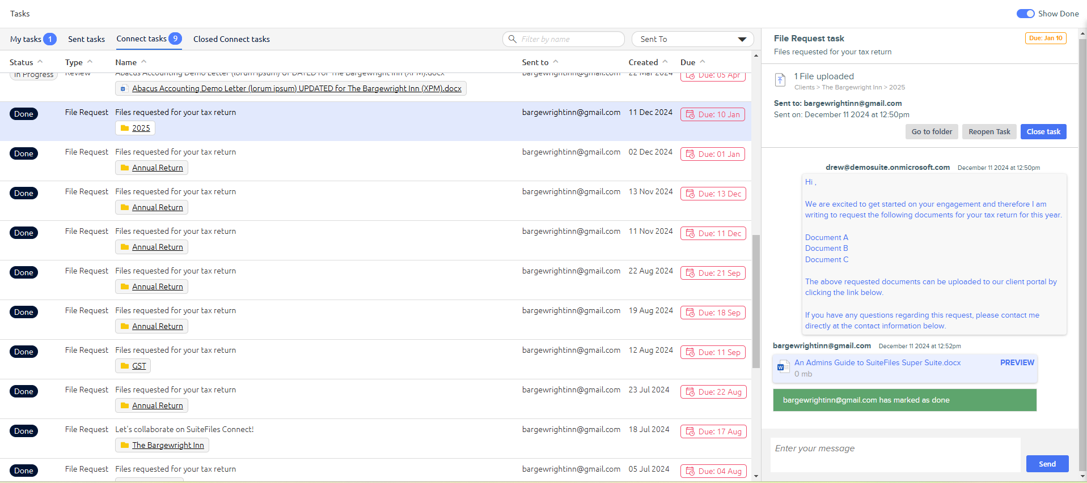1087x483 pixels.
Task: Click the upload icon beside 1 File uploaded
Action: 780,80
